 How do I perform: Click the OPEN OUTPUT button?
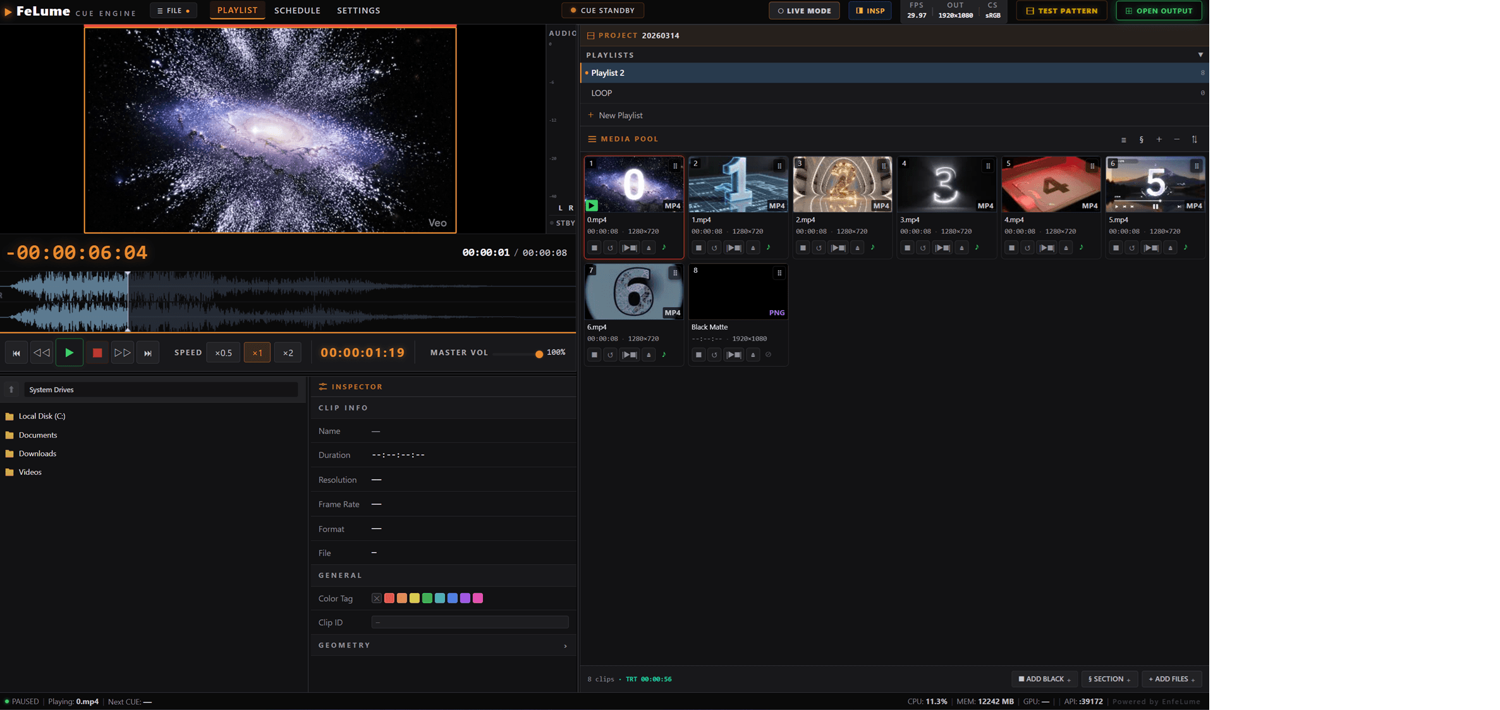coord(1159,10)
